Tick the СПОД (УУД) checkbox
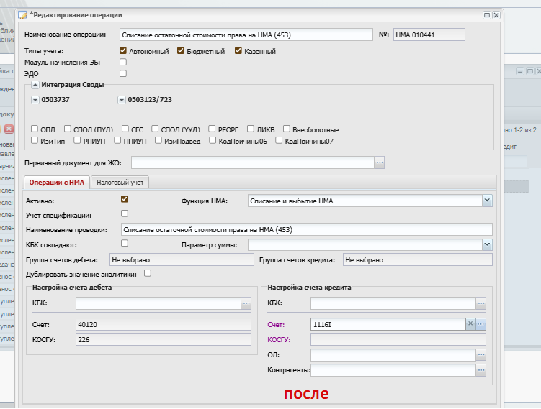The image size is (541, 409). (155, 129)
